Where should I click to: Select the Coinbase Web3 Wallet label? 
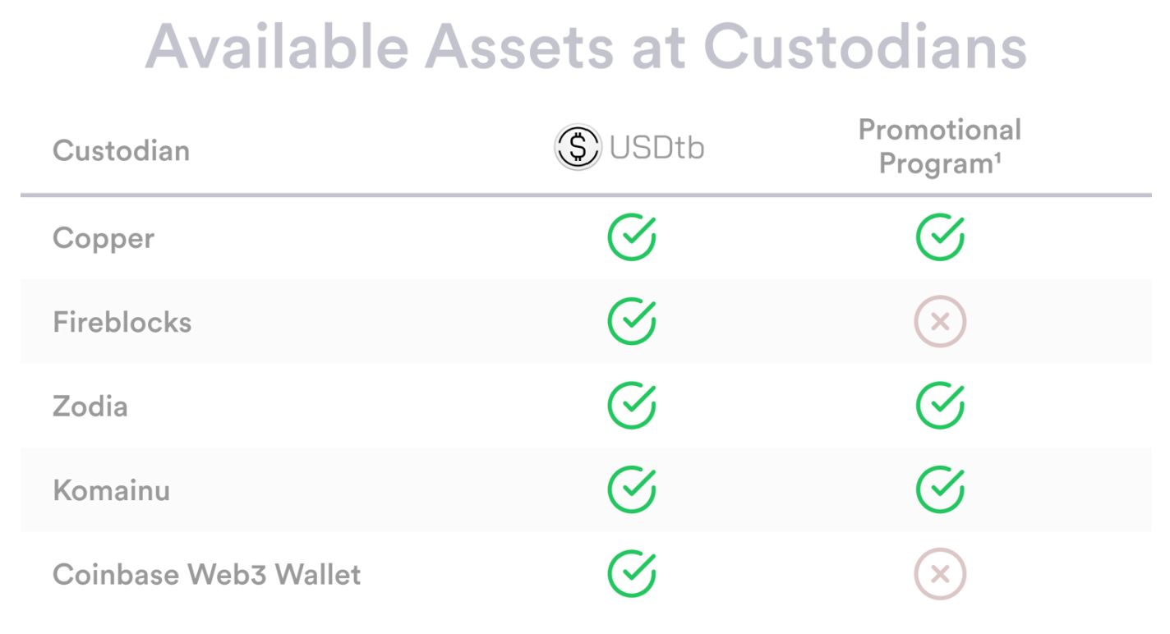(206, 574)
